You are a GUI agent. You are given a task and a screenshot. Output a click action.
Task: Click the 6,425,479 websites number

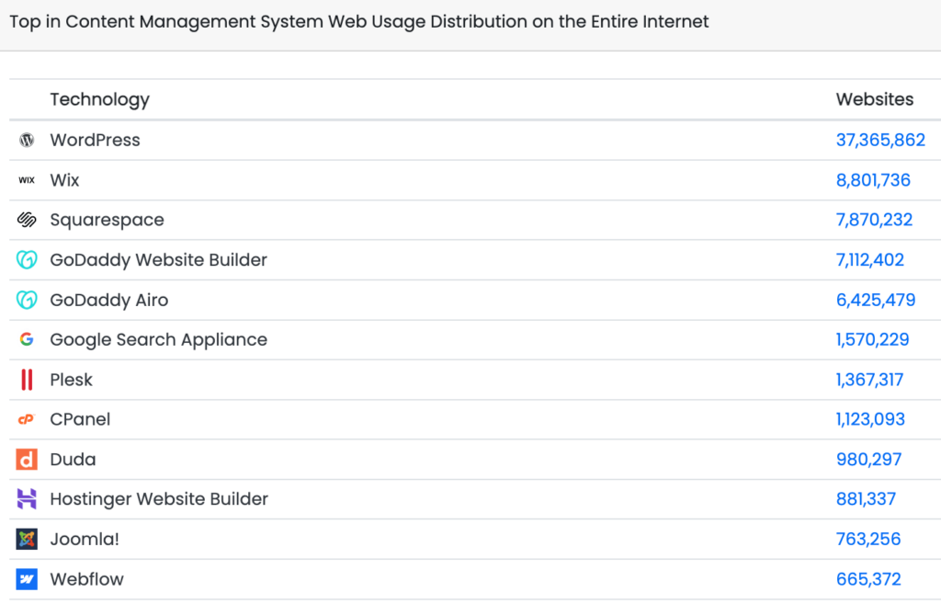[x=876, y=300]
